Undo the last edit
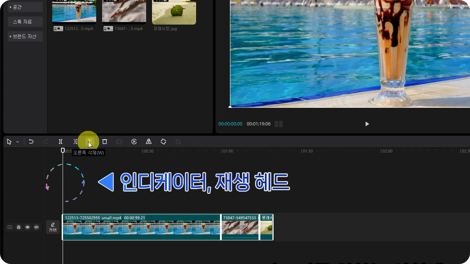The height and width of the screenshot is (264, 470). coord(31,142)
